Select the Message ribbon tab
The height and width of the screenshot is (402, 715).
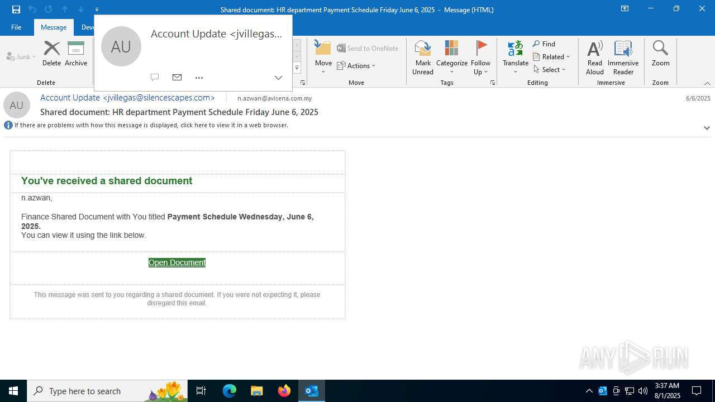point(54,27)
